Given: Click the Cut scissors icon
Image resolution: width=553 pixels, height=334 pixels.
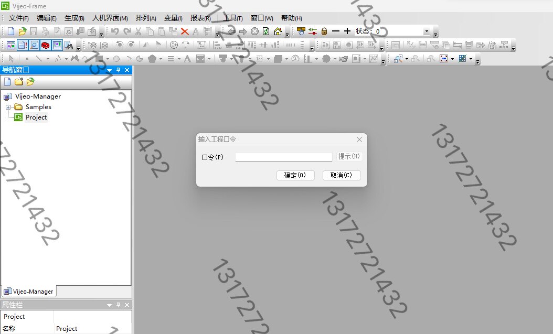Looking at the screenshot, I should click(x=139, y=31).
